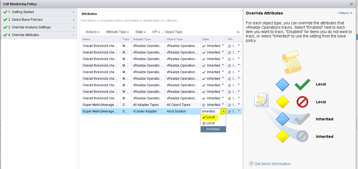358x169 pixels.
Task: Open the toolbar overflow double-chevron icon
Action: pos(238,32)
